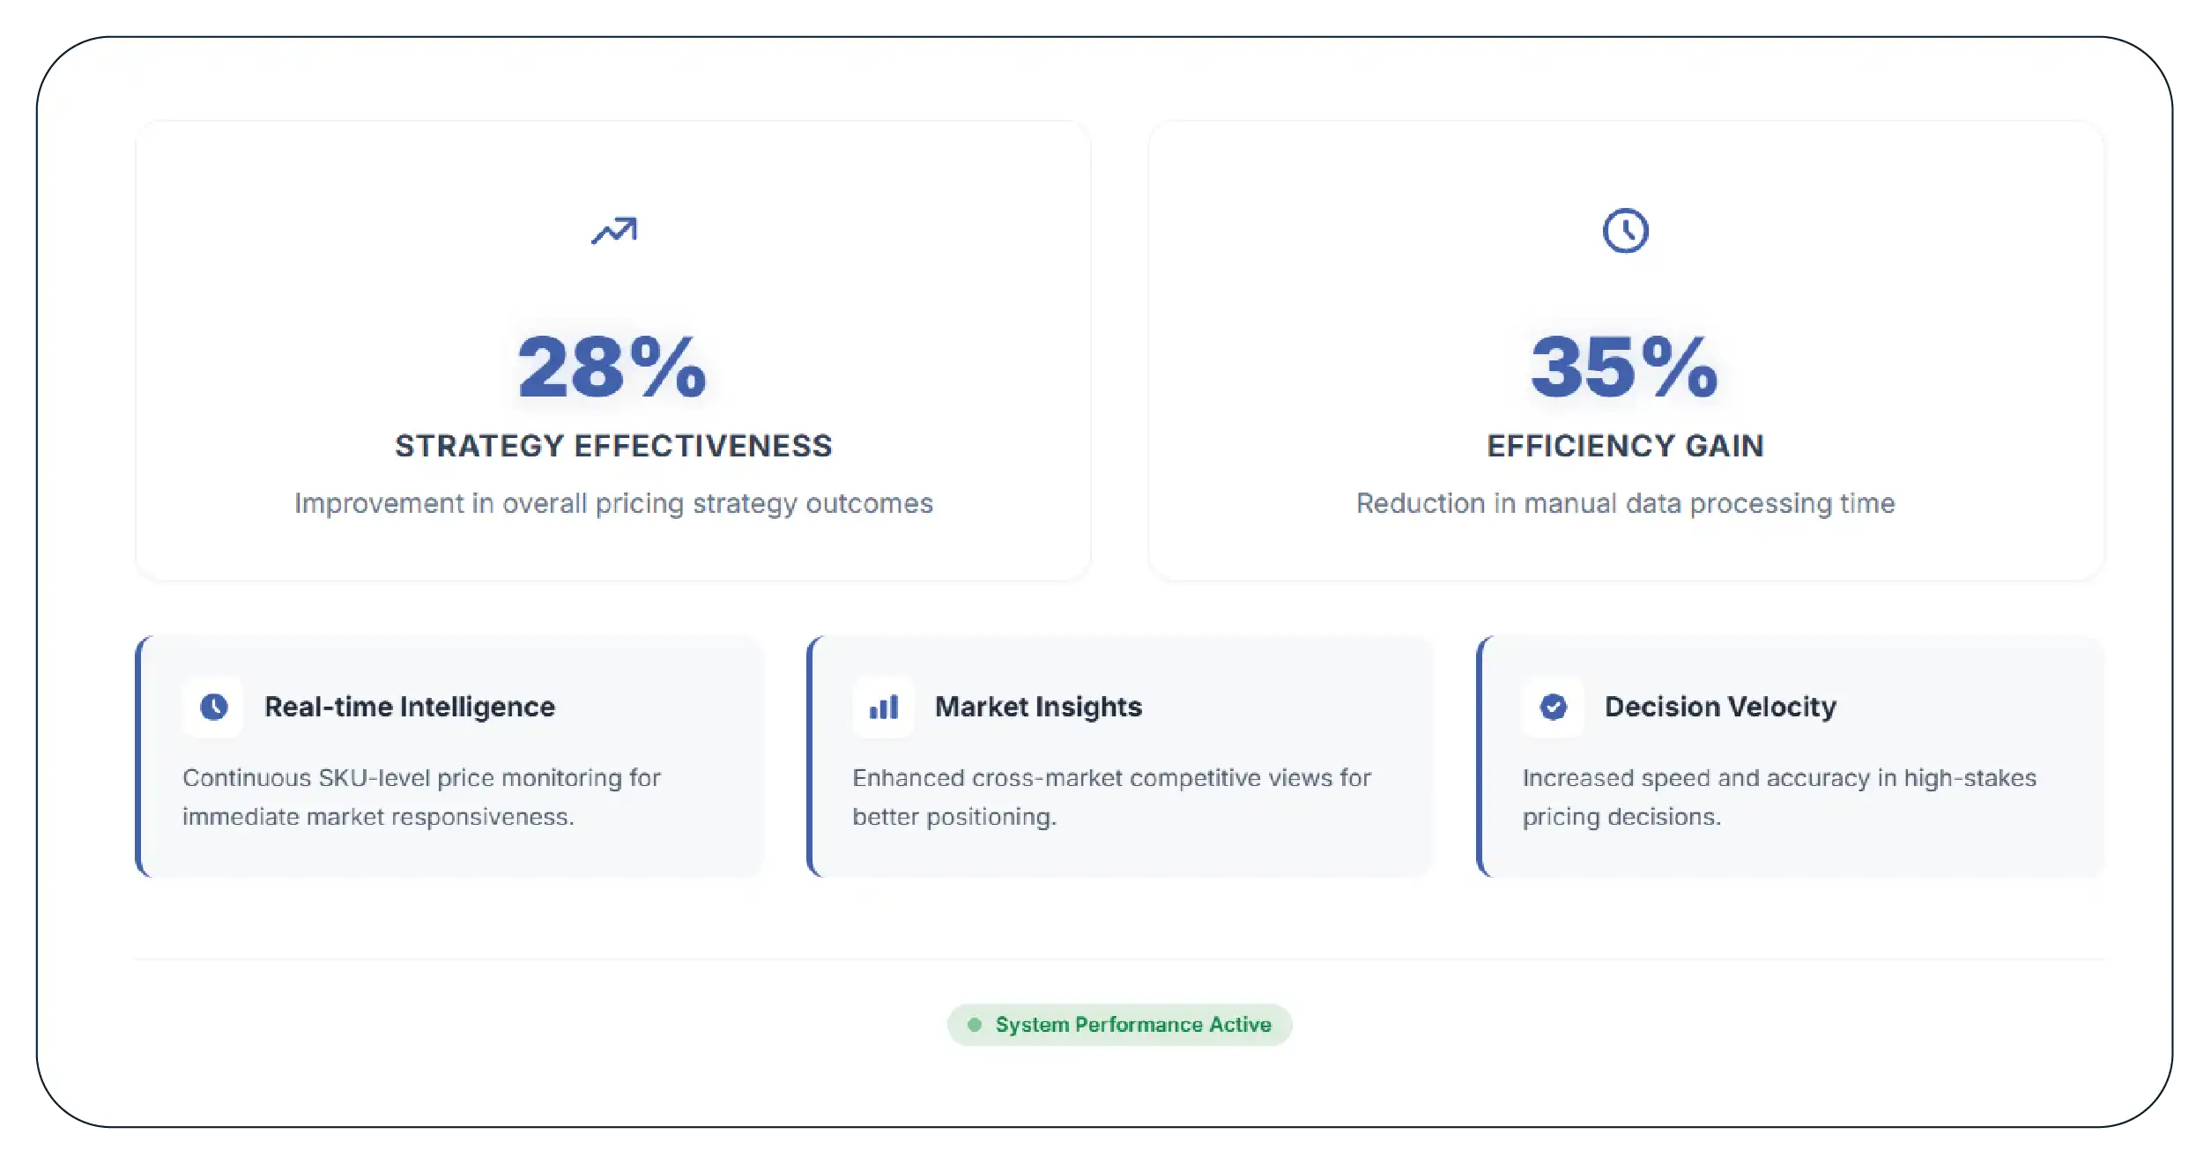Click the bar chart icon beside Market Insights

pyautogui.click(x=882, y=706)
